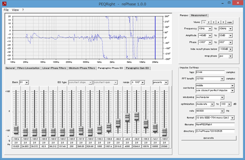Viewport: 245px width, 160px height.
Task: Click the views copy button
Action: (229, 22)
